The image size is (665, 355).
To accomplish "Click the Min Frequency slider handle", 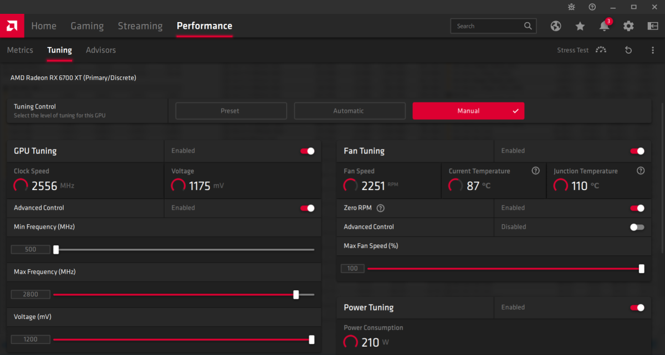I will coord(56,249).
